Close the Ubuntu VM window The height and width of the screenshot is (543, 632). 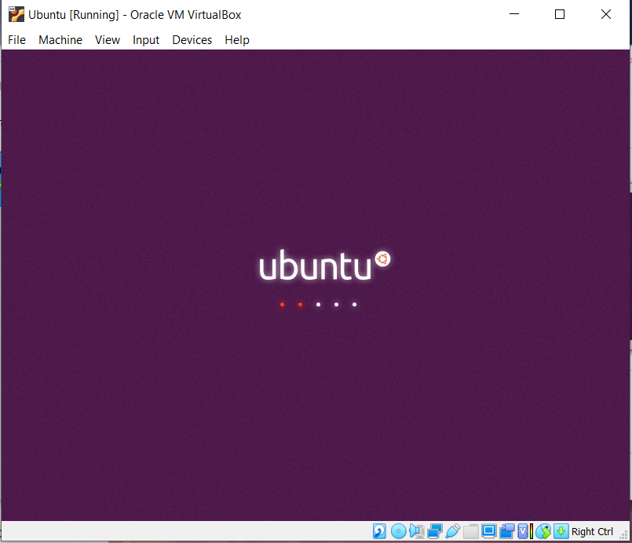(x=606, y=14)
